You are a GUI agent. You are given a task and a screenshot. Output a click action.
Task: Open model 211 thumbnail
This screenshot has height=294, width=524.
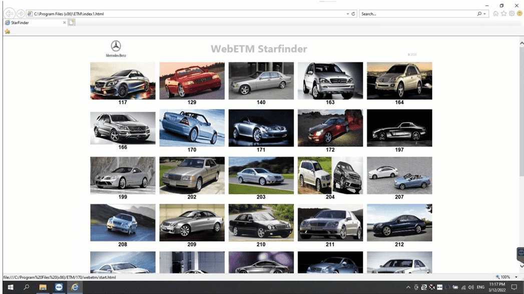[x=330, y=223]
